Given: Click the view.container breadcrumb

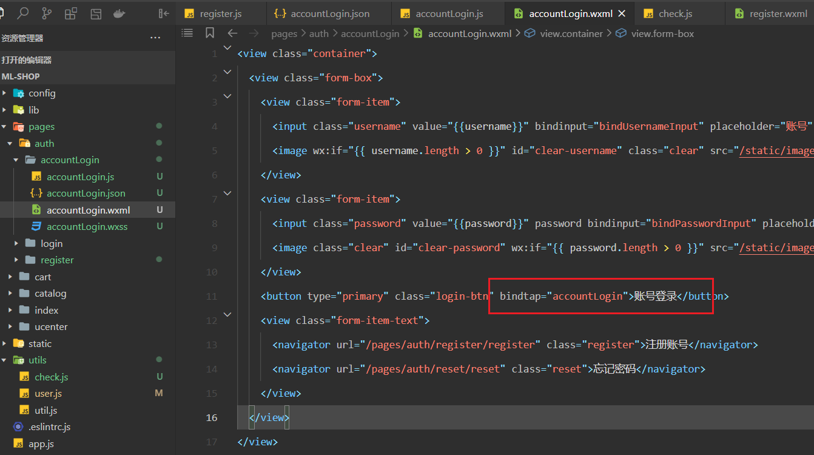Looking at the screenshot, I should [571, 34].
